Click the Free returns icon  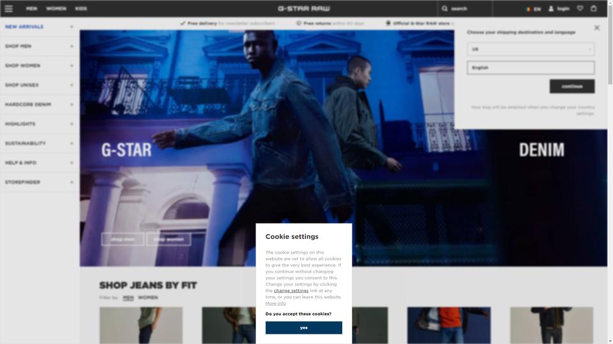point(299,24)
